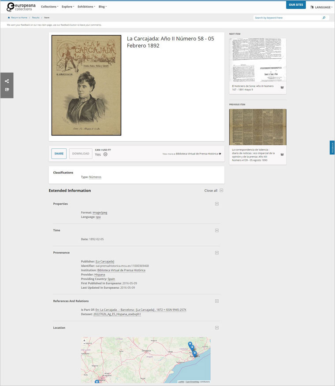This screenshot has width=335, height=386.
Task: Click the image/jpeg format link
Action: pyautogui.click(x=100, y=213)
